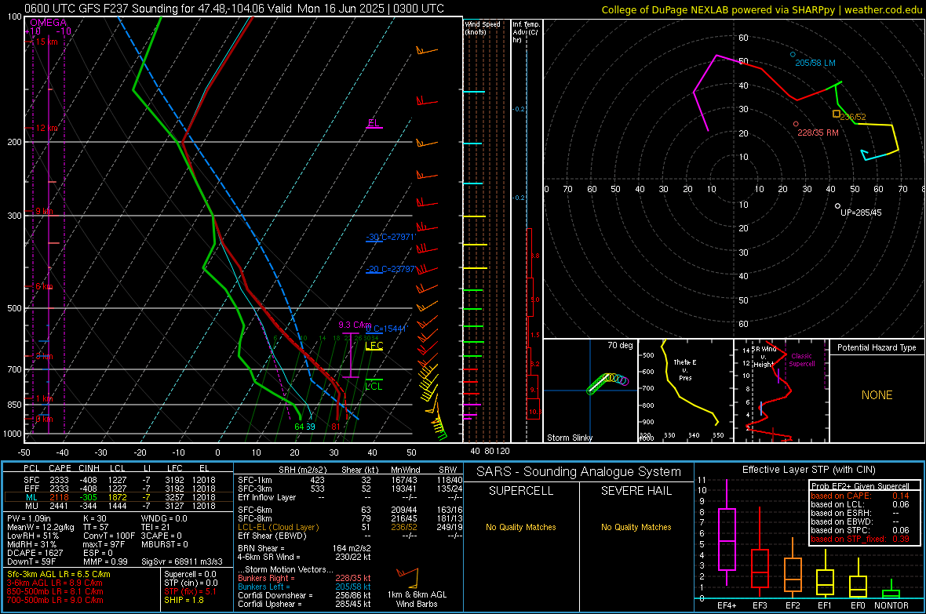Click the NONE hazard type value
This screenshot has width=926, height=614.
point(877,395)
